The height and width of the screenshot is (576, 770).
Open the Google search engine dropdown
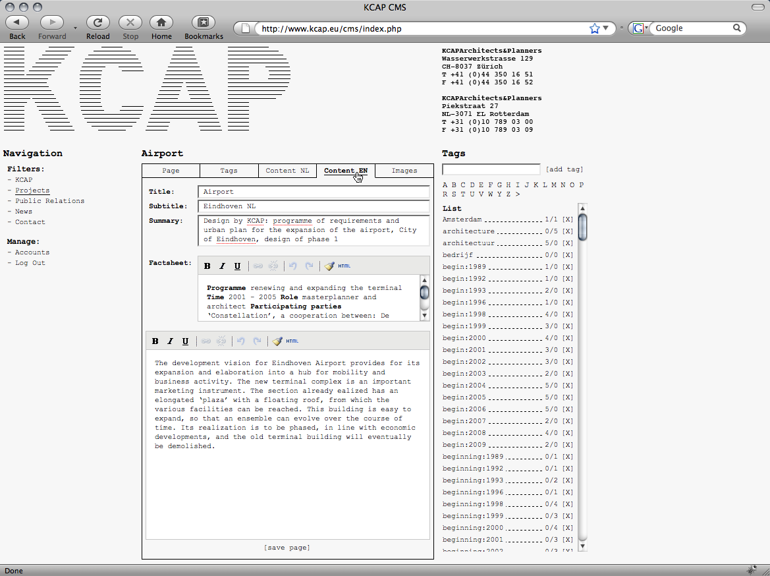tap(639, 28)
